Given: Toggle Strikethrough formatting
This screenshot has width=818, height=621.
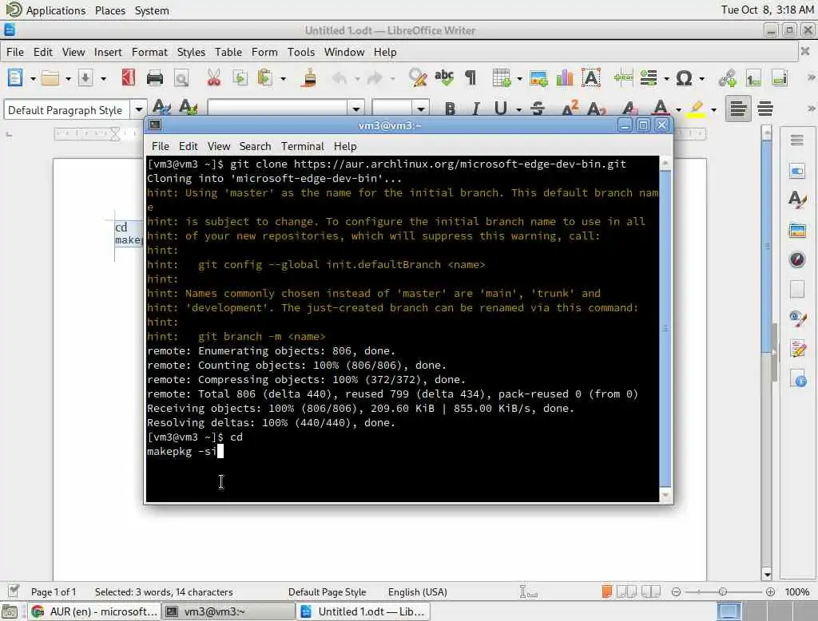Looking at the screenshot, I should click(x=538, y=109).
